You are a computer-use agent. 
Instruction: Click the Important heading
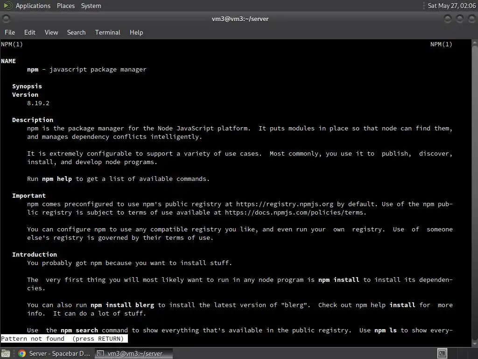(x=28, y=196)
